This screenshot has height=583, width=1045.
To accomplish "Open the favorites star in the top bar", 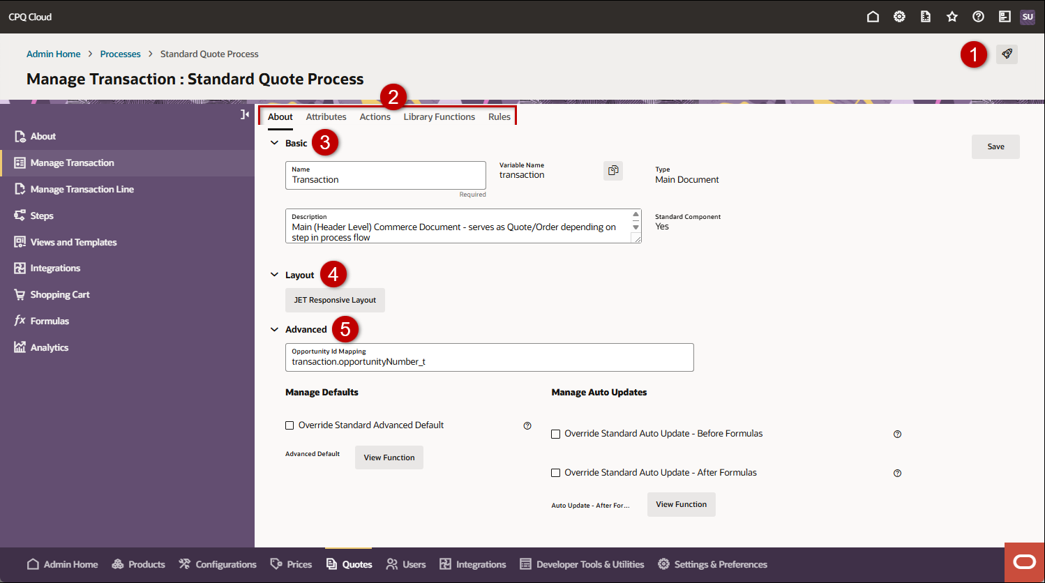I will pyautogui.click(x=952, y=16).
